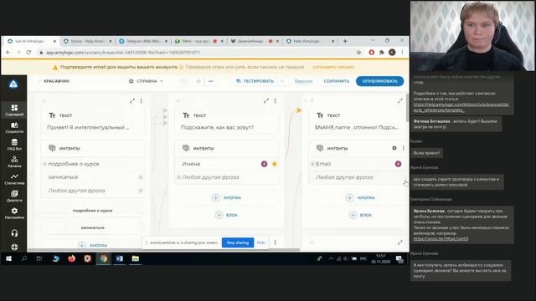Viewport: 536px width, 301px height.
Task: Click the Aimylogic logo icon
Action: (13, 84)
